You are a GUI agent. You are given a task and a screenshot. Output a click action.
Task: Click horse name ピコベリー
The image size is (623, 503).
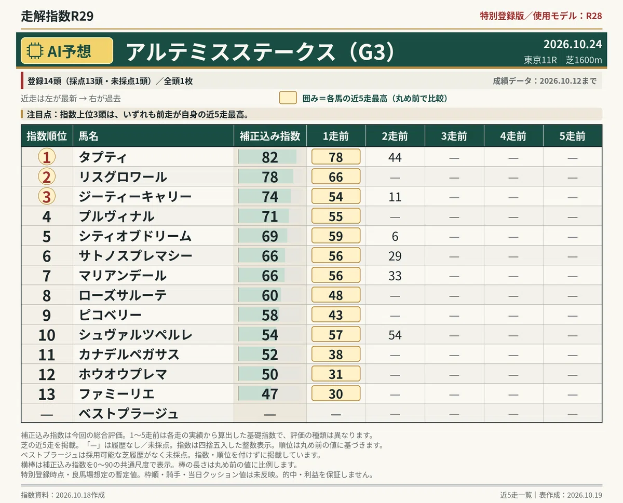[110, 315]
